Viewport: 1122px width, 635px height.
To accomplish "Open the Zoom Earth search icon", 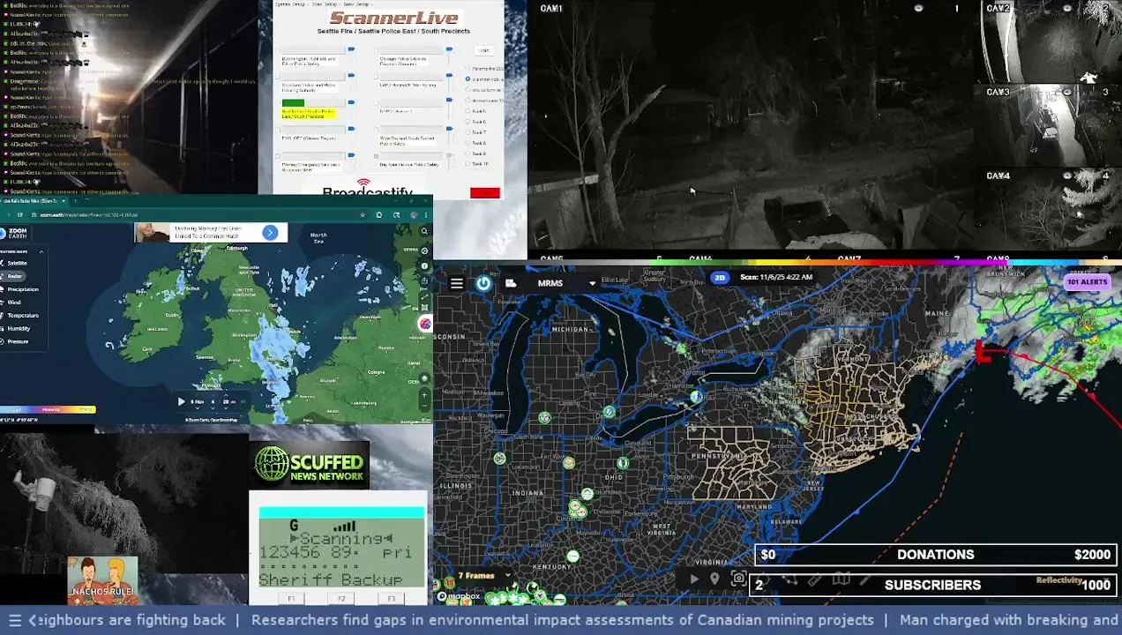I will pos(424,232).
